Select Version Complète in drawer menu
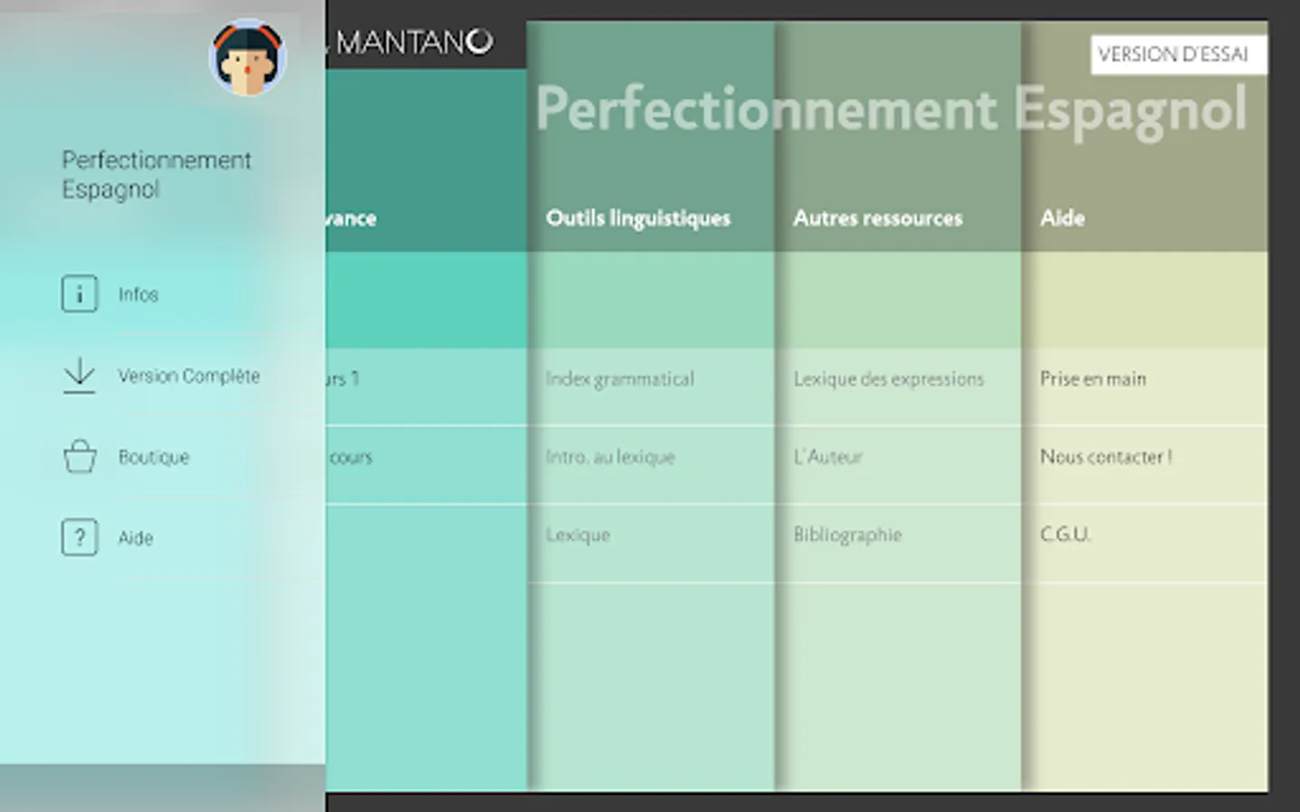Screen dimensions: 1300x812 [x=189, y=376]
